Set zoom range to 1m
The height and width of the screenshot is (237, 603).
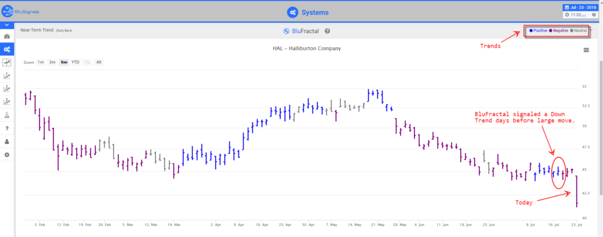click(41, 62)
